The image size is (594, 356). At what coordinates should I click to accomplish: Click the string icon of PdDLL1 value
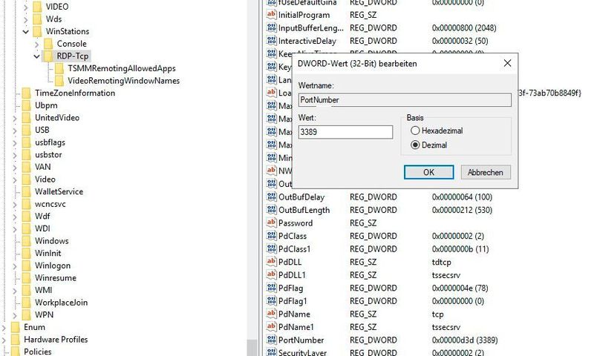tap(271, 274)
